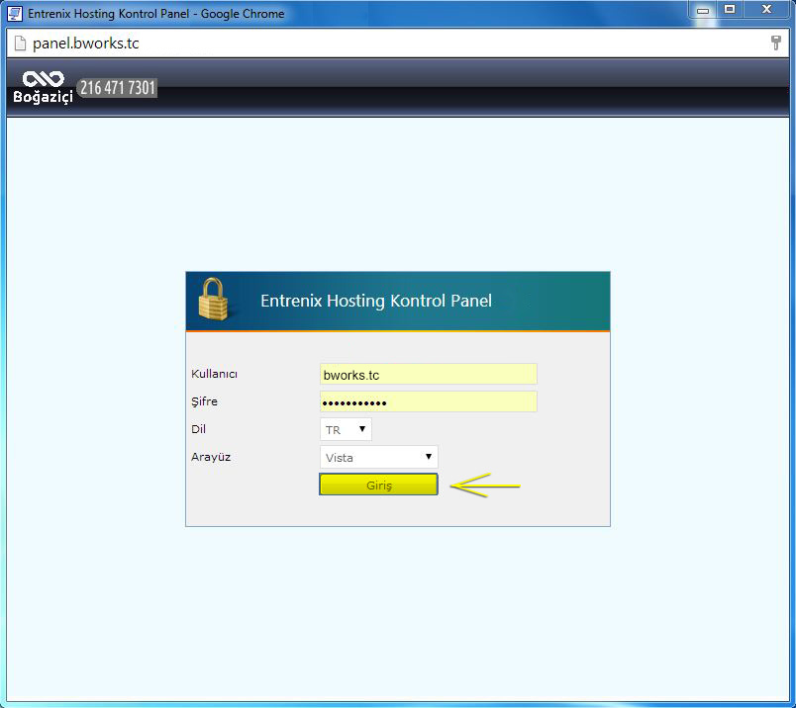This screenshot has width=796, height=708.
Task: Maximize the Chrome window
Action: tap(730, 10)
